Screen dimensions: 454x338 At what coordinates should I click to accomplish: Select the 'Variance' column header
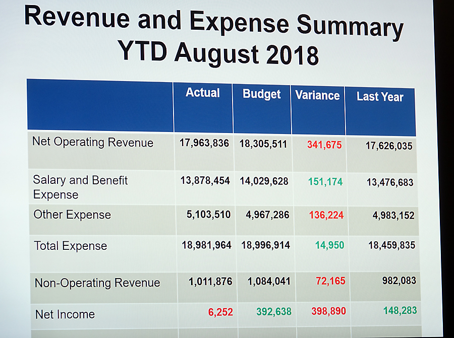click(x=317, y=95)
